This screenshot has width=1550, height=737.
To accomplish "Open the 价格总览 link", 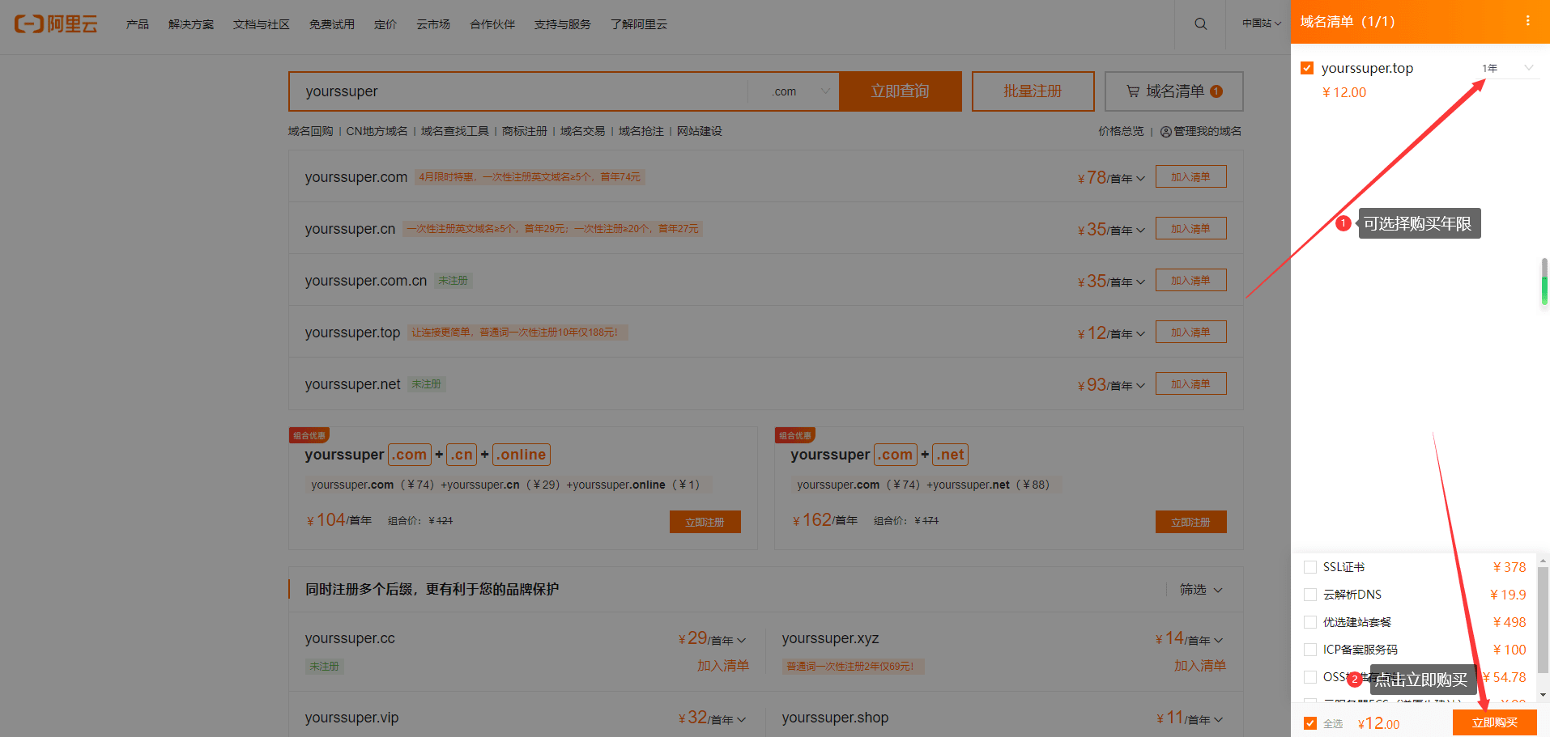I will pyautogui.click(x=1122, y=131).
